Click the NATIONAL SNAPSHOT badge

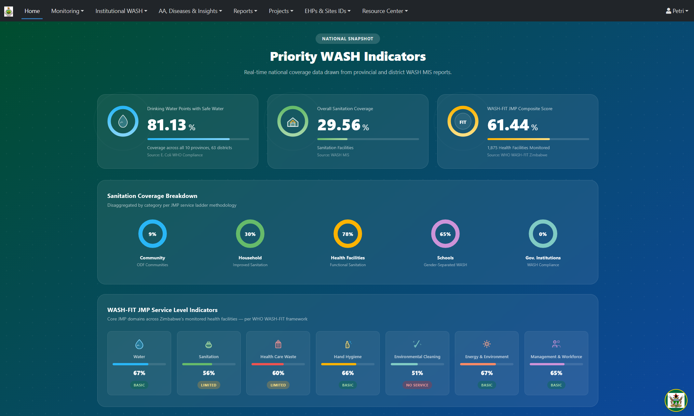point(347,39)
